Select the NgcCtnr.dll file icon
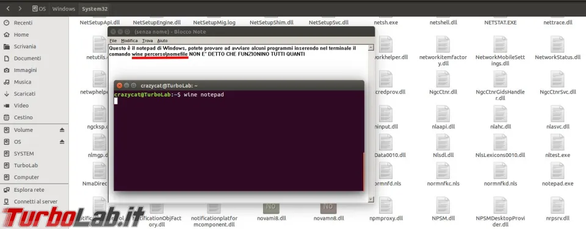The width and height of the screenshot is (586, 229). 443,79
